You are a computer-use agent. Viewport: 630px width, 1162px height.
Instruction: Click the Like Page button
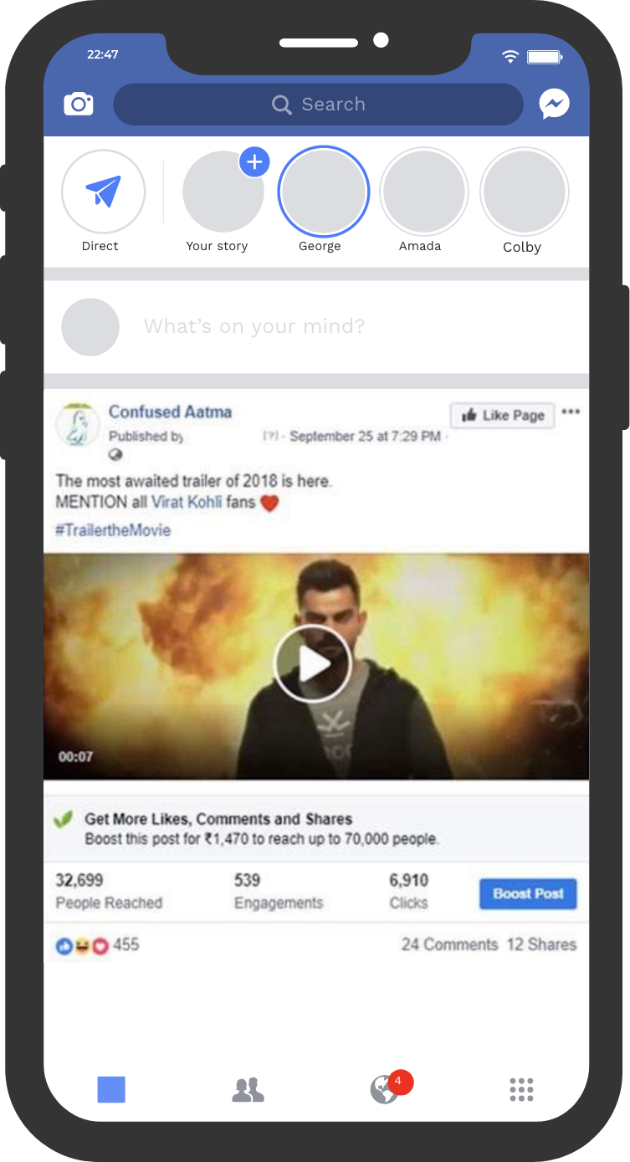coord(502,415)
